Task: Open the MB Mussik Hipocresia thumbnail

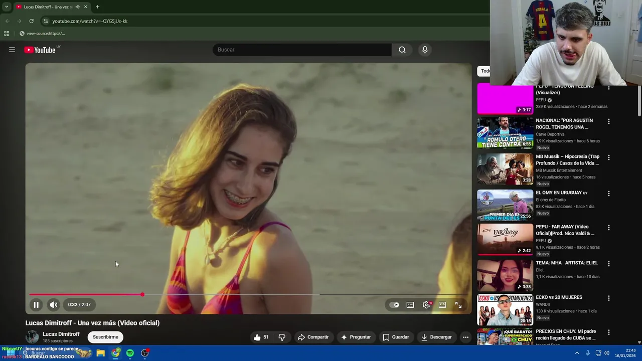Action: point(505,169)
